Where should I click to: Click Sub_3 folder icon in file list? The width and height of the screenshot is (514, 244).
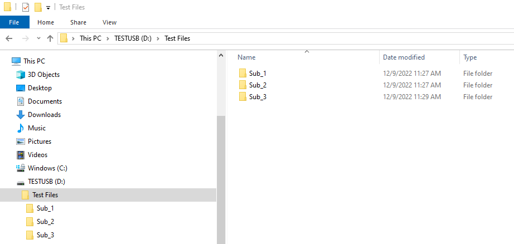[x=243, y=96]
